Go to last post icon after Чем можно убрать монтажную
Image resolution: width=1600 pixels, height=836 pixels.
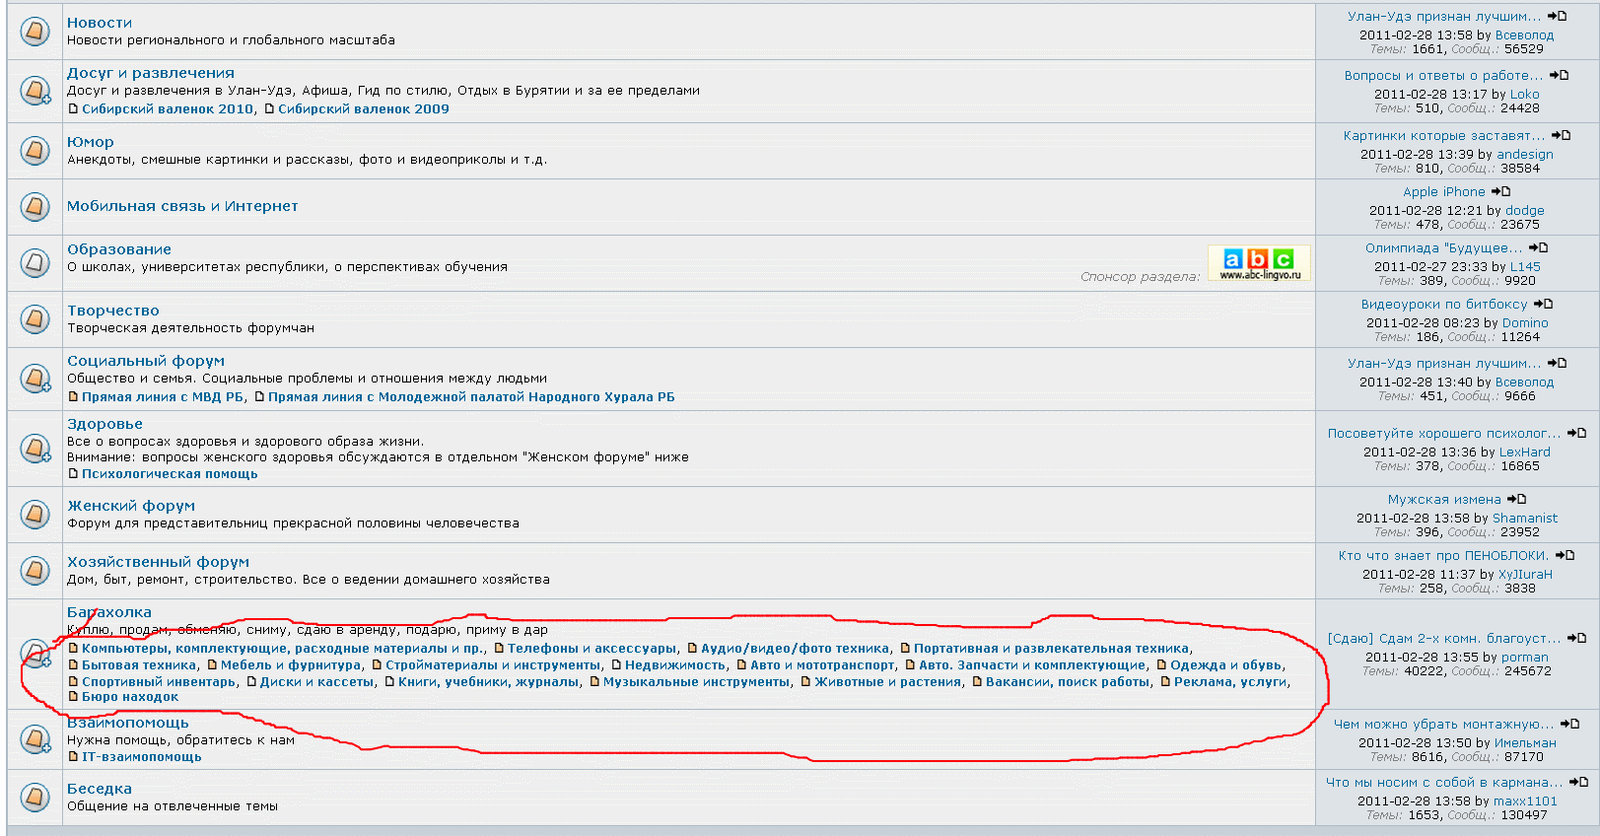[1569, 724]
